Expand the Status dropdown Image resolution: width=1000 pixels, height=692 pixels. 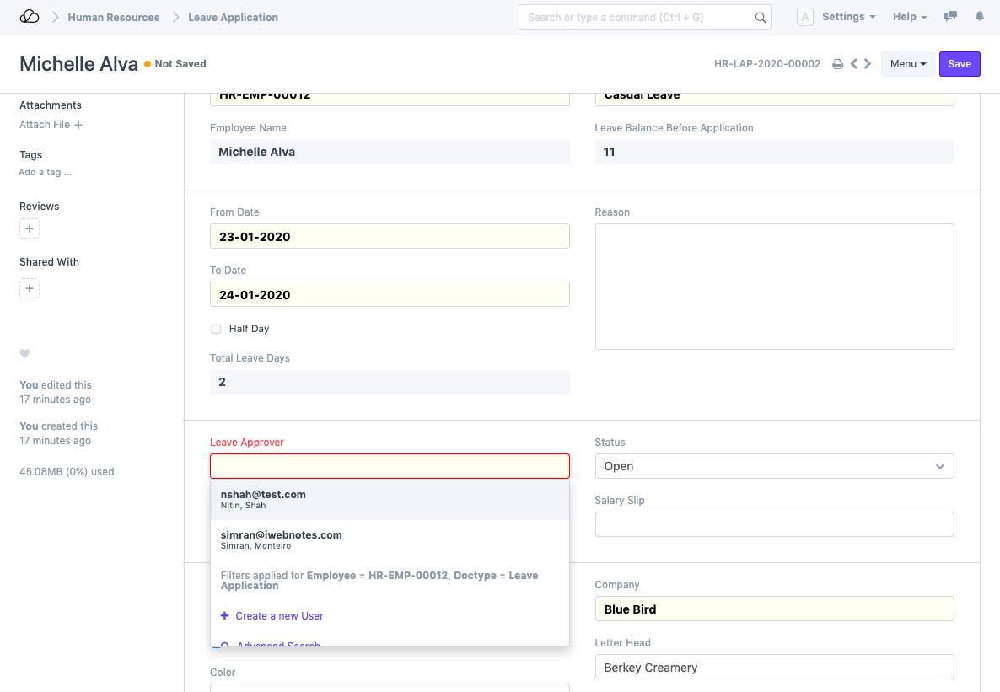pyautogui.click(x=774, y=466)
